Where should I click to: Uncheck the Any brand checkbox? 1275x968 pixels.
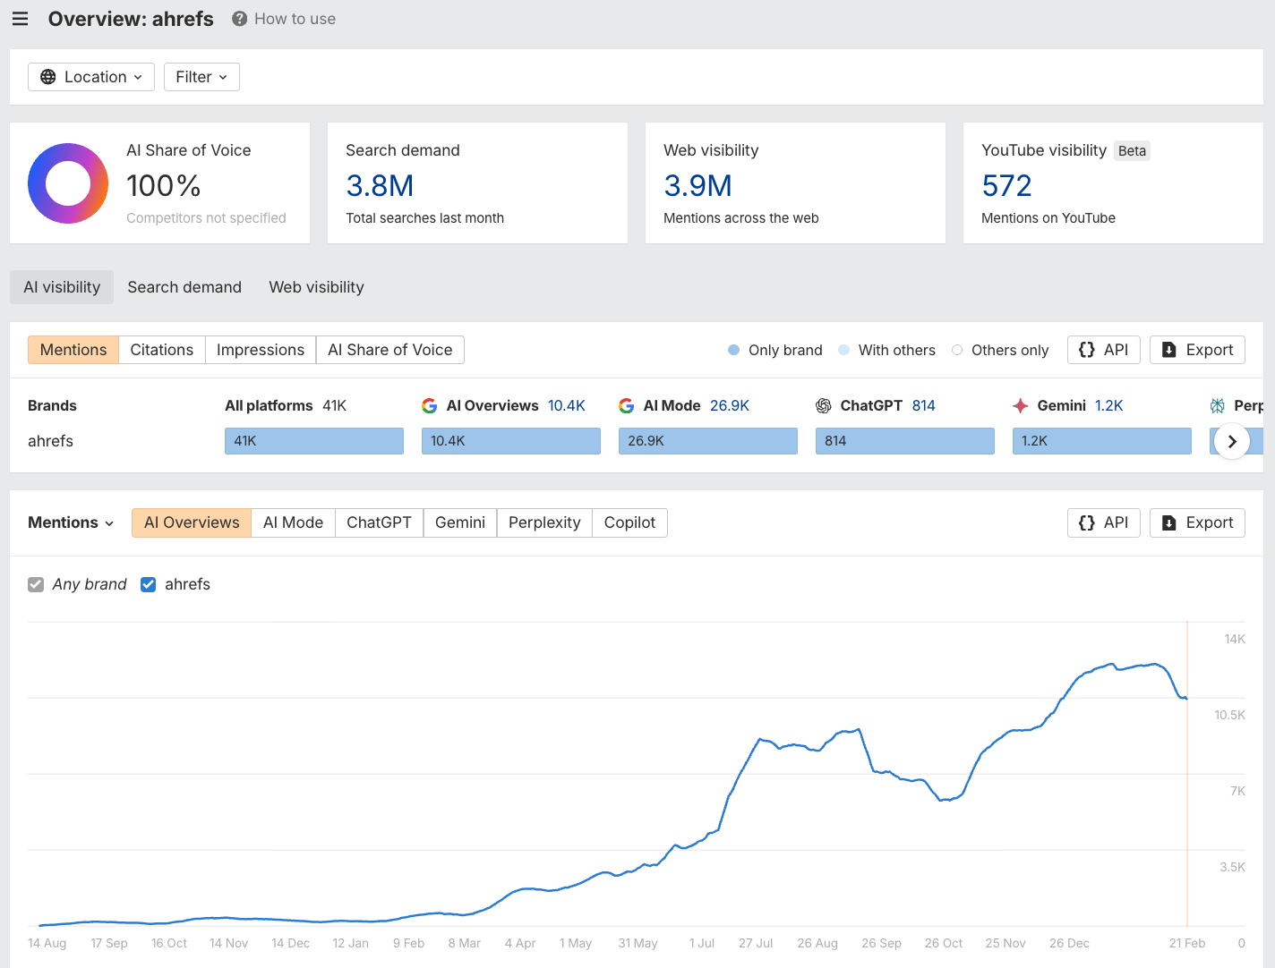[x=35, y=584]
